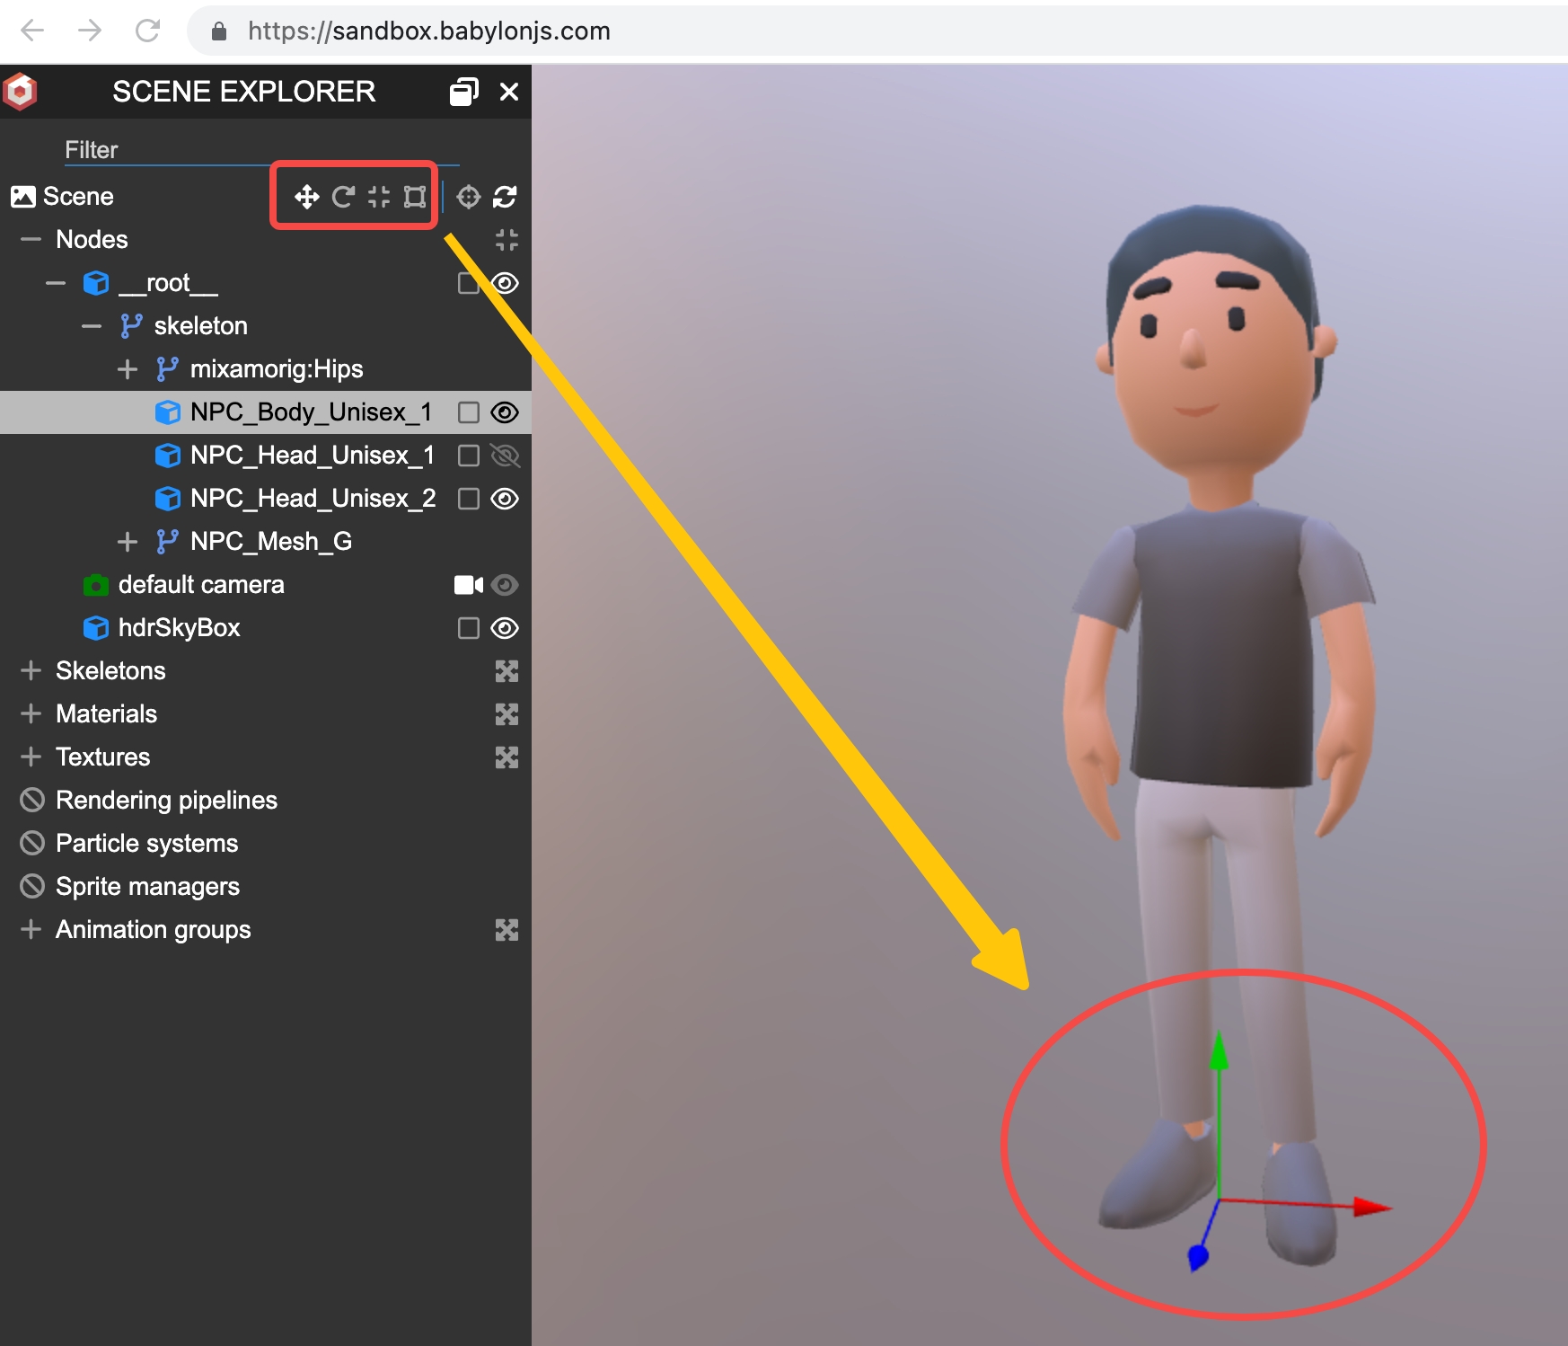Reload the browser page
This screenshot has width=1568, height=1346.
[x=147, y=31]
